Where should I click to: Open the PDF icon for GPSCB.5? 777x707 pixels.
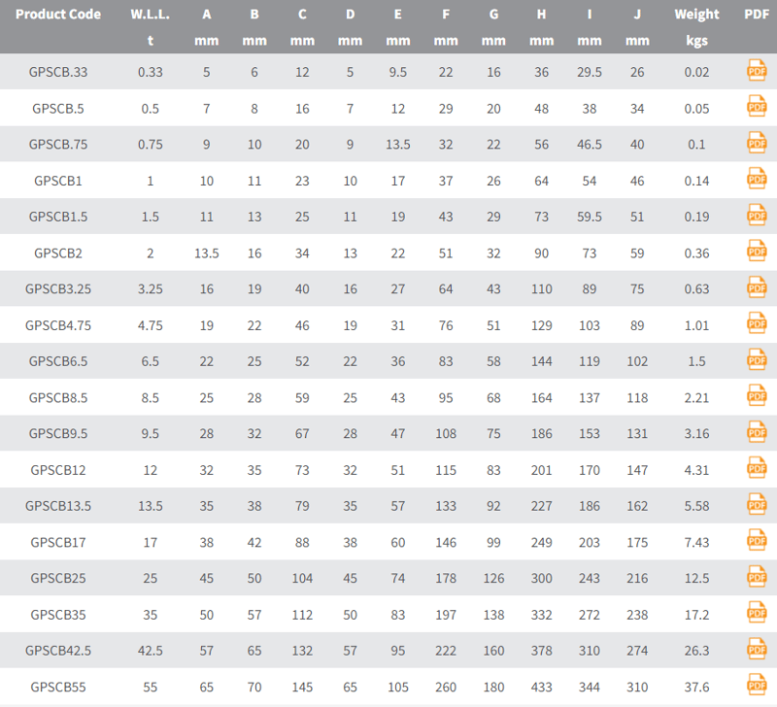click(757, 107)
